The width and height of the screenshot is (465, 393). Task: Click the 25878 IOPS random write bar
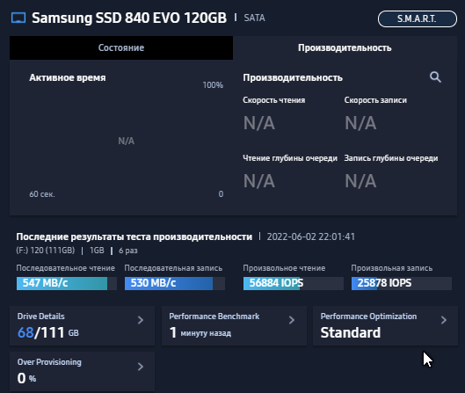coord(402,283)
